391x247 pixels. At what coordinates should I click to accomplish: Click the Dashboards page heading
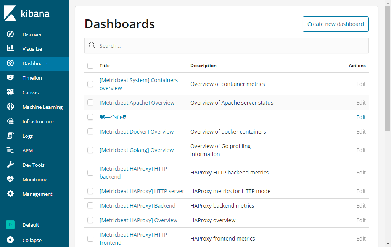pos(120,24)
